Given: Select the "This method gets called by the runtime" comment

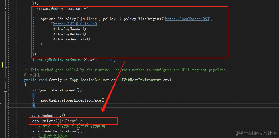Looking at the screenshot, I should coord(125,70).
